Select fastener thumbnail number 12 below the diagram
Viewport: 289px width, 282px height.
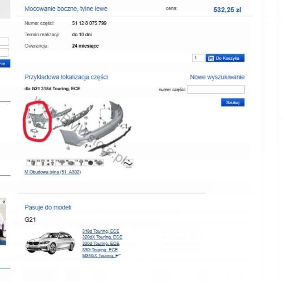[32, 163]
